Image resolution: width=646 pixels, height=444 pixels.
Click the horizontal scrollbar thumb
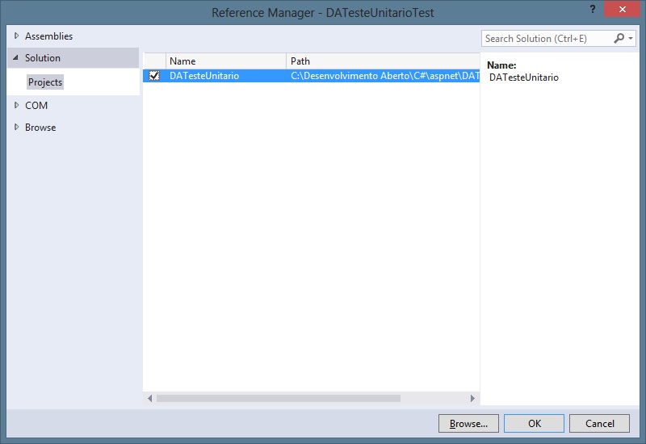tap(278, 398)
